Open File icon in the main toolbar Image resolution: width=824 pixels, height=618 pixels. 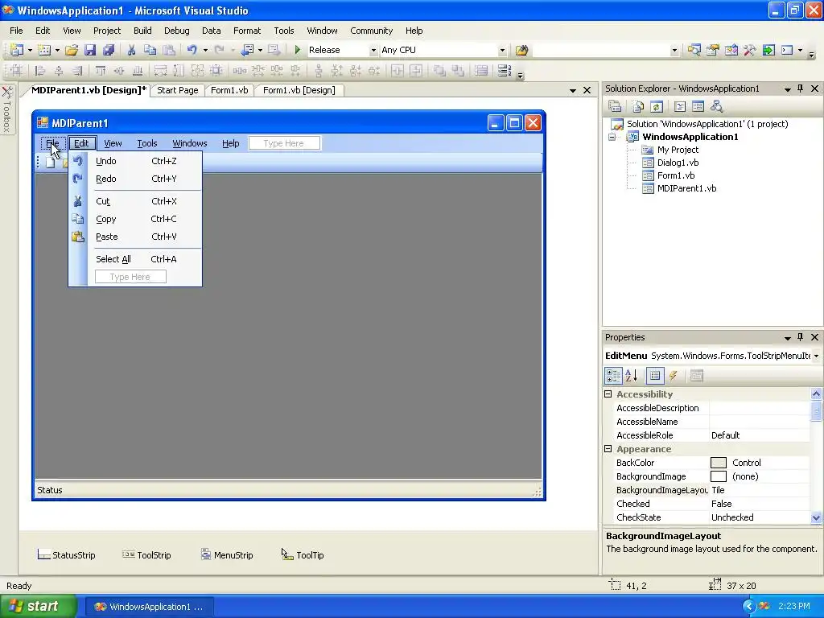[x=72, y=50]
